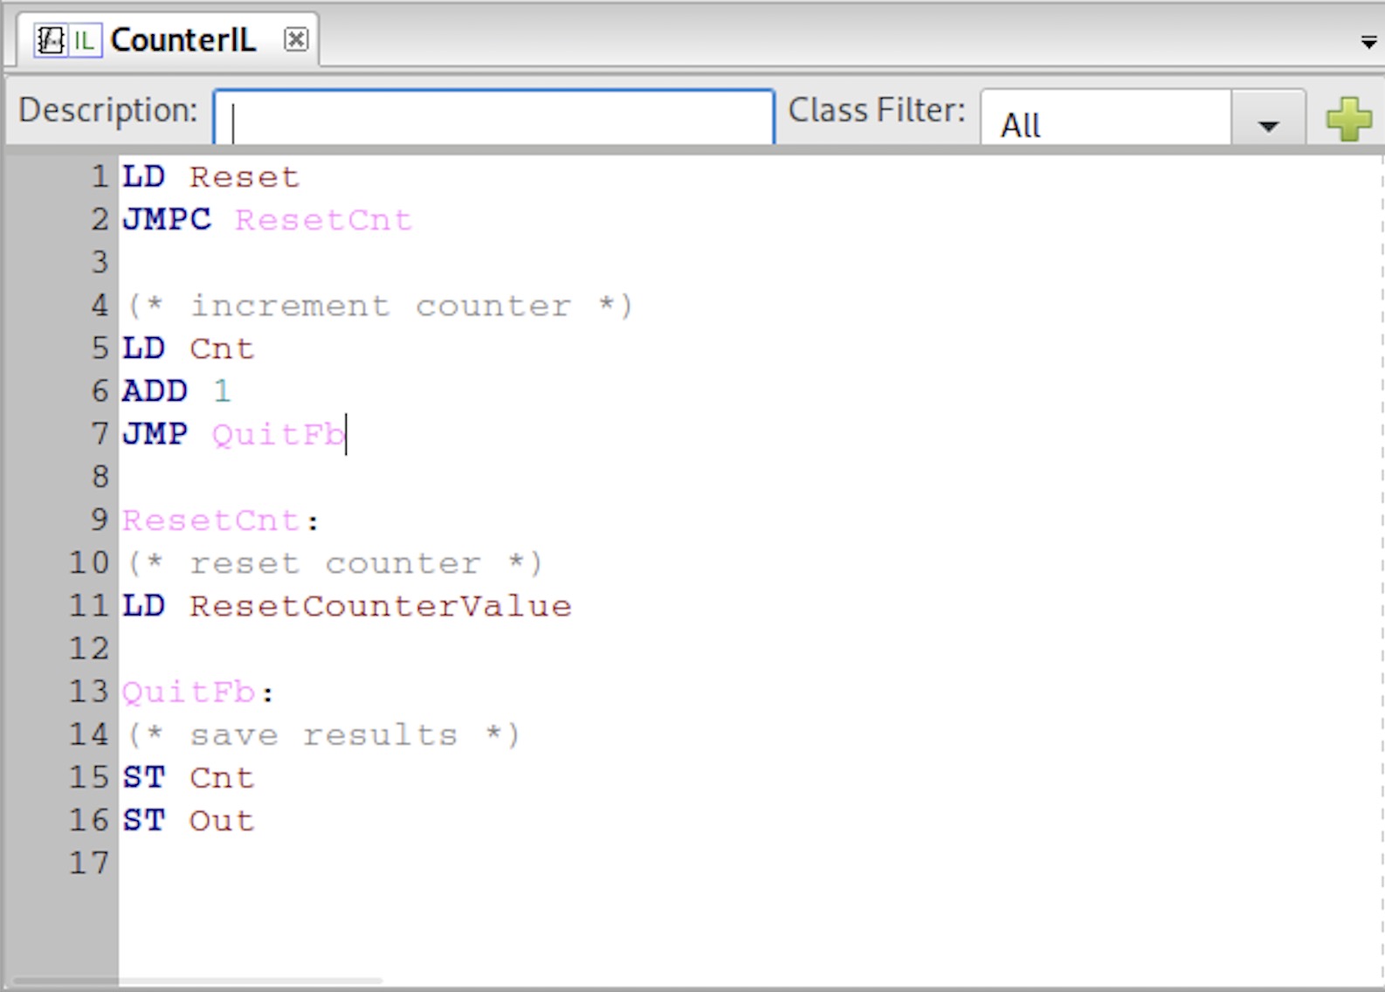
Task: Click the 'Class Filter:' label
Action: [877, 111]
